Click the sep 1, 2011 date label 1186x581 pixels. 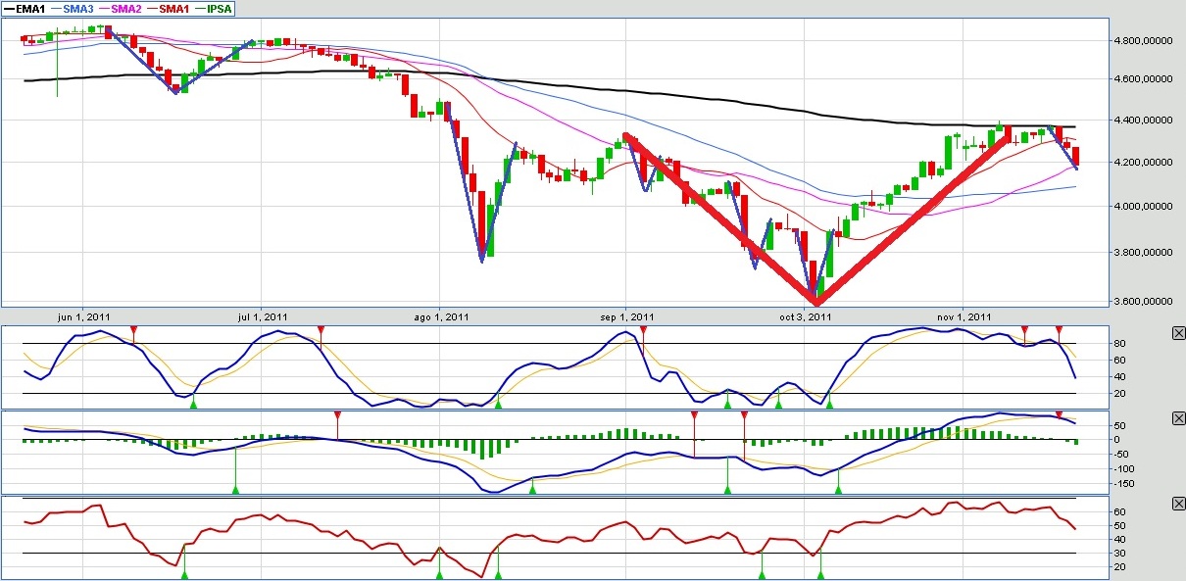pyautogui.click(x=627, y=316)
